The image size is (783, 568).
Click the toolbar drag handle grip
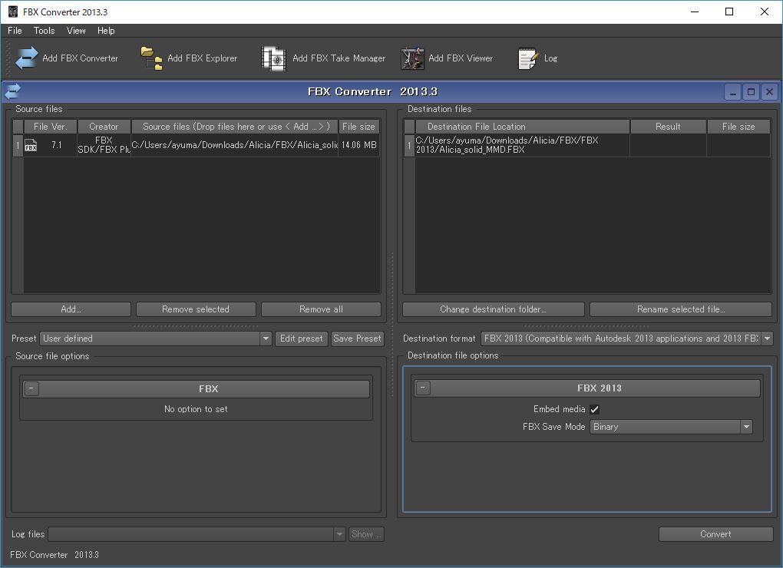pos(8,58)
